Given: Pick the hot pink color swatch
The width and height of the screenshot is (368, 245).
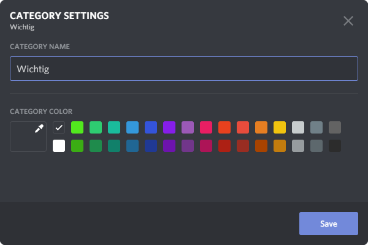Looking at the screenshot, I should [x=206, y=127].
